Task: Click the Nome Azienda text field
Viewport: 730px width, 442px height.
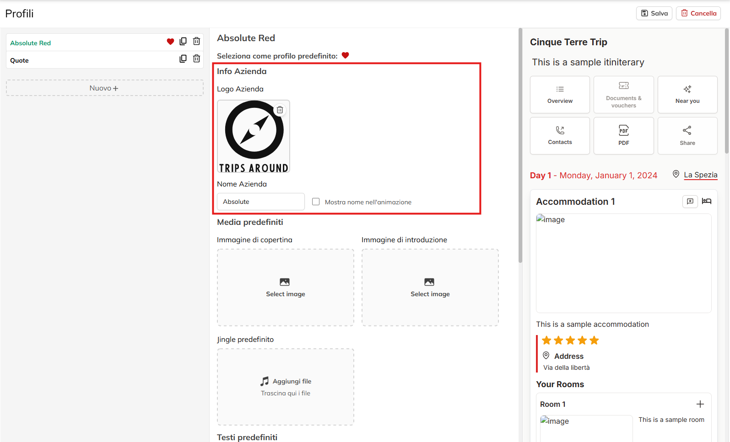Action: pos(260,202)
